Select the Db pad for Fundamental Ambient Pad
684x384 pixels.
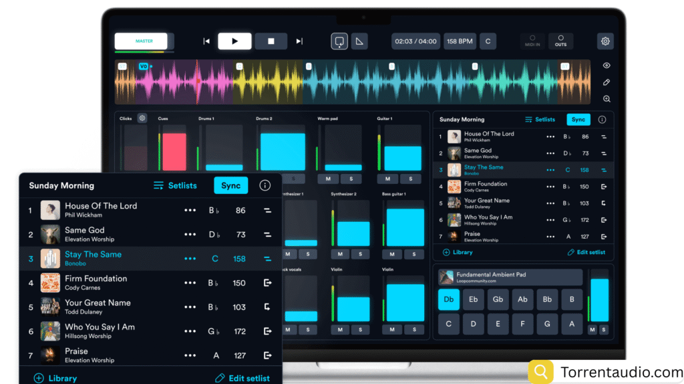448,300
